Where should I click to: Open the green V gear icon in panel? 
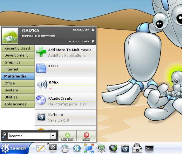[x=101, y=148]
